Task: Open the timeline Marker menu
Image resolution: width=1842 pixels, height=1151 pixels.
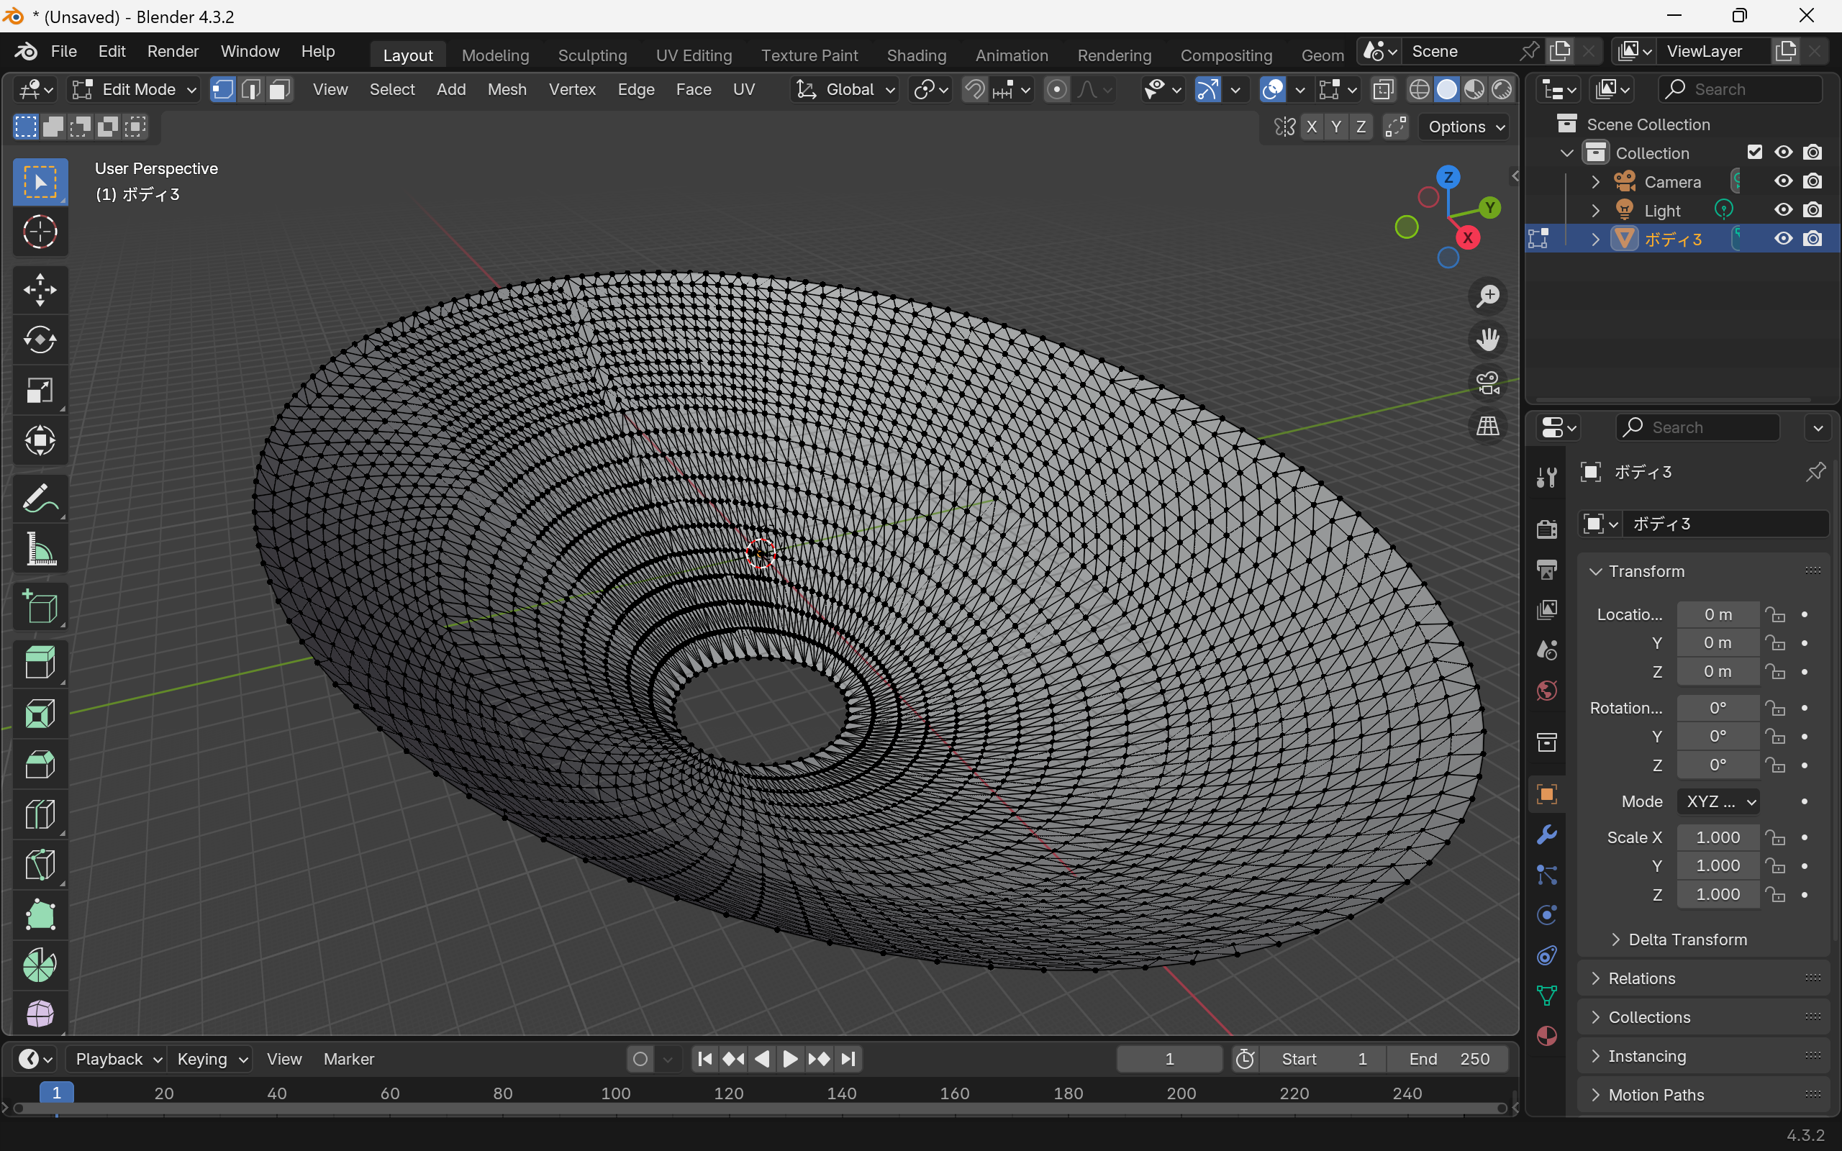Action: coord(348,1059)
